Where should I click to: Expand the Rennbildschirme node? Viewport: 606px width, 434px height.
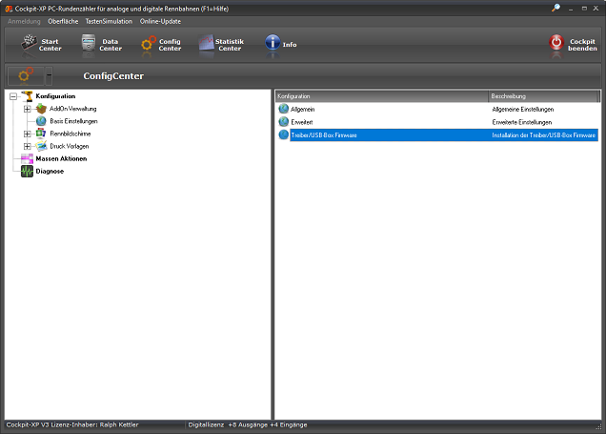[28, 134]
